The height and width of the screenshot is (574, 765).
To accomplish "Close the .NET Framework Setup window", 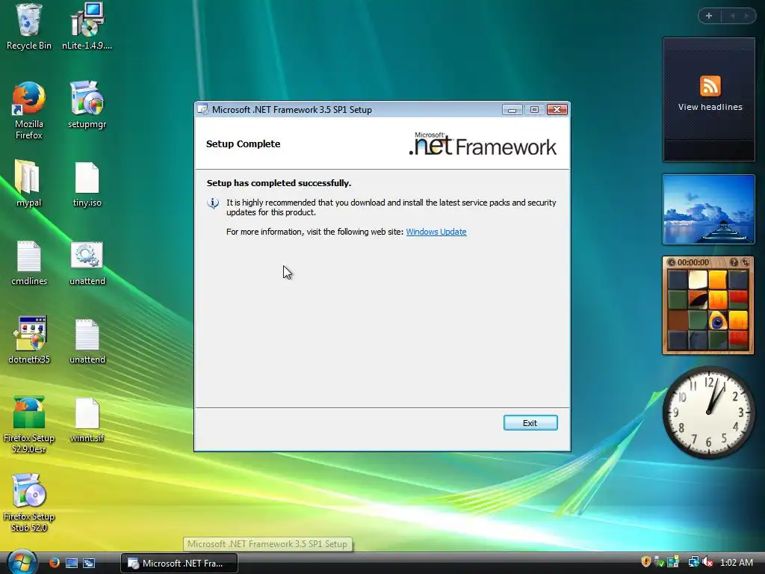I will point(557,110).
